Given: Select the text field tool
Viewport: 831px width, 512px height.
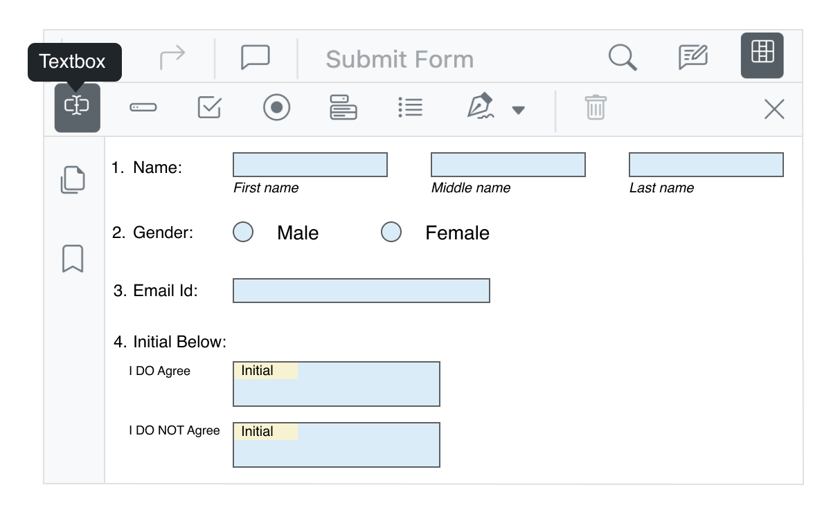Looking at the screenshot, I should (x=143, y=108).
